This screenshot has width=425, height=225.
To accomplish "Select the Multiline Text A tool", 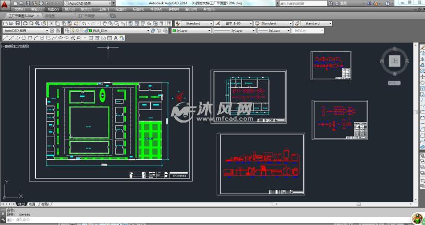I will 116,38.
